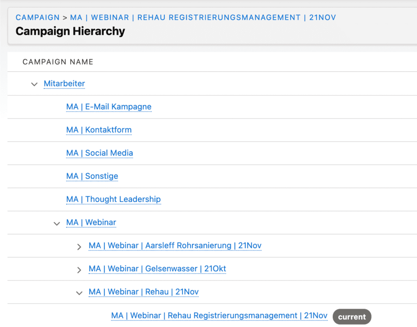
Task: Click the current badge
Action: (x=352, y=317)
